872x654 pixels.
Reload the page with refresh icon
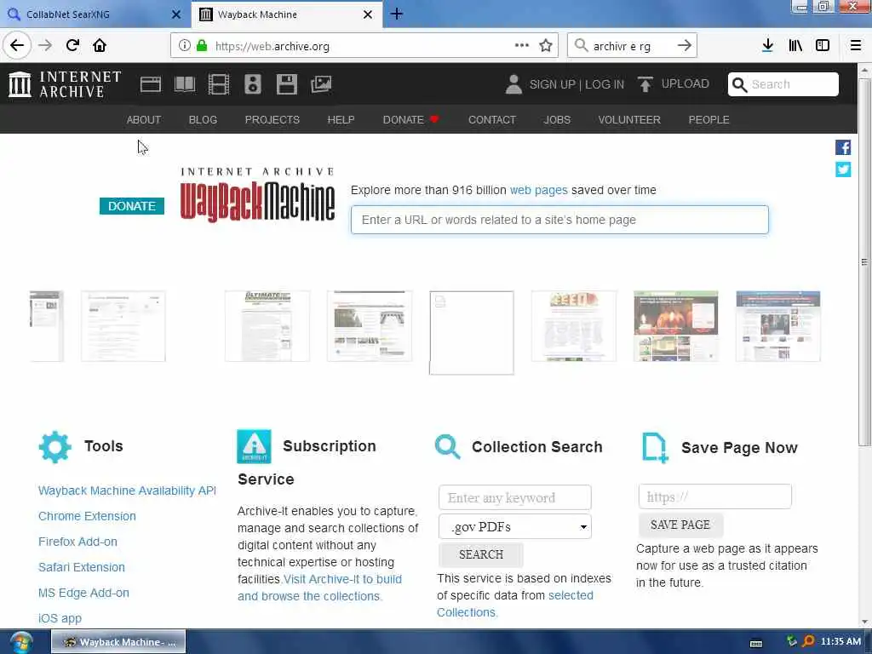click(x=73, y=46)
